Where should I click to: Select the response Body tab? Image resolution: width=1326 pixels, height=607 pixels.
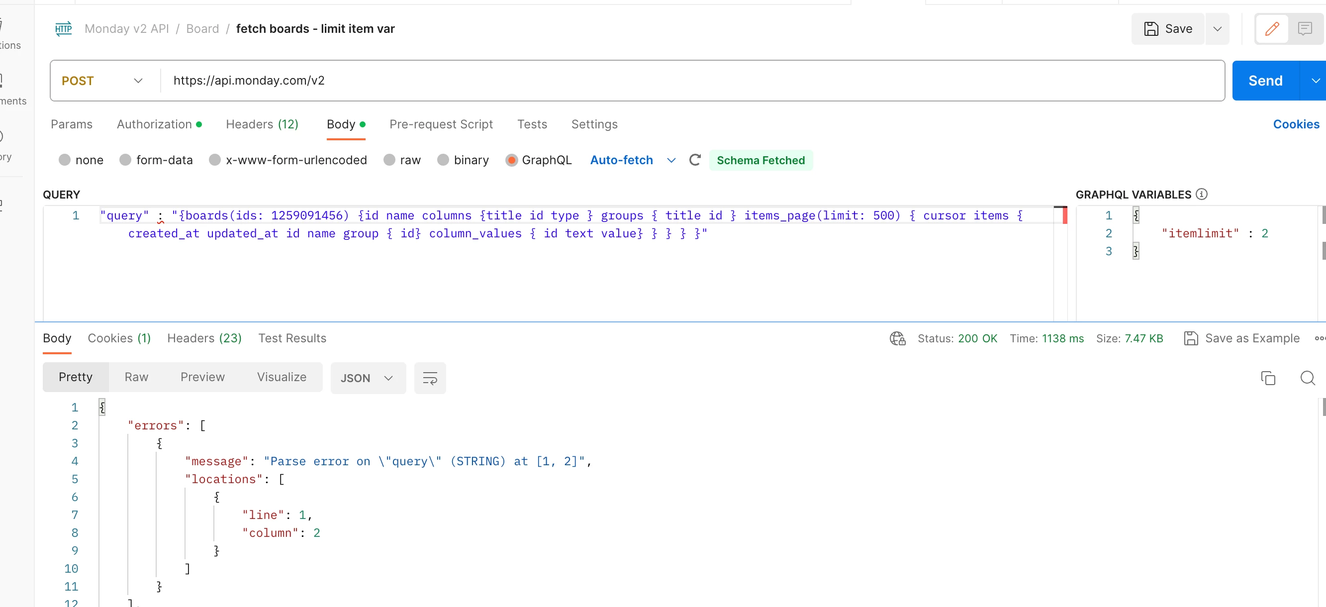[57, 338]
